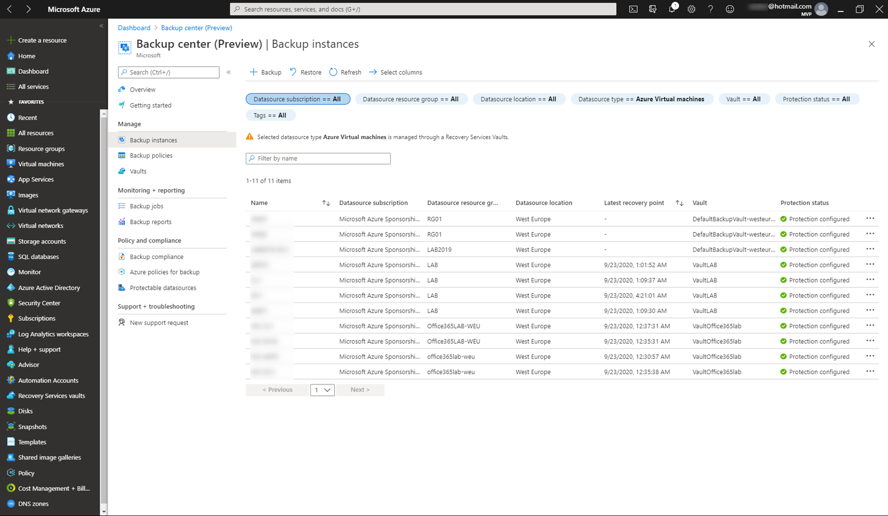
Task: Select Vaults menu item
Action: pos(138,171)
